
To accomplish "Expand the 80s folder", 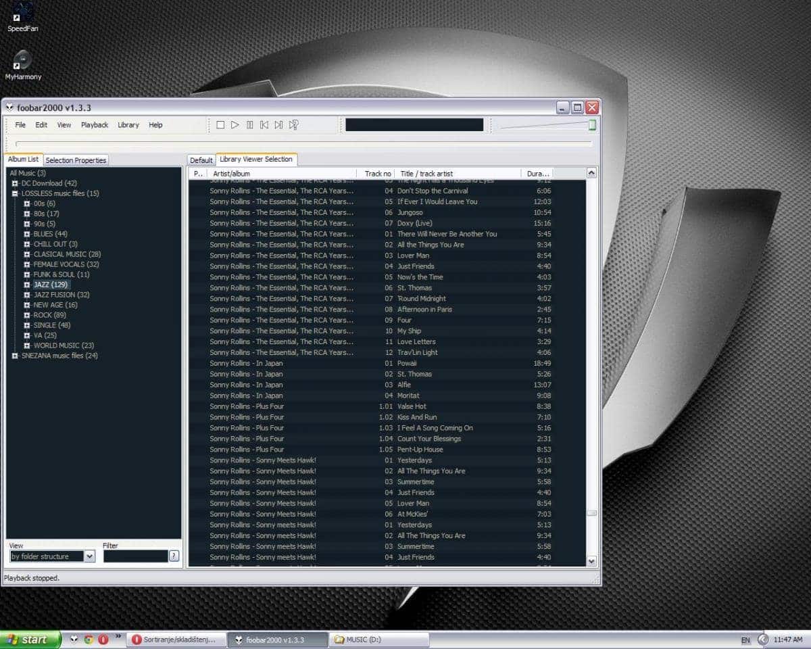I will click(x=27, y=214).
